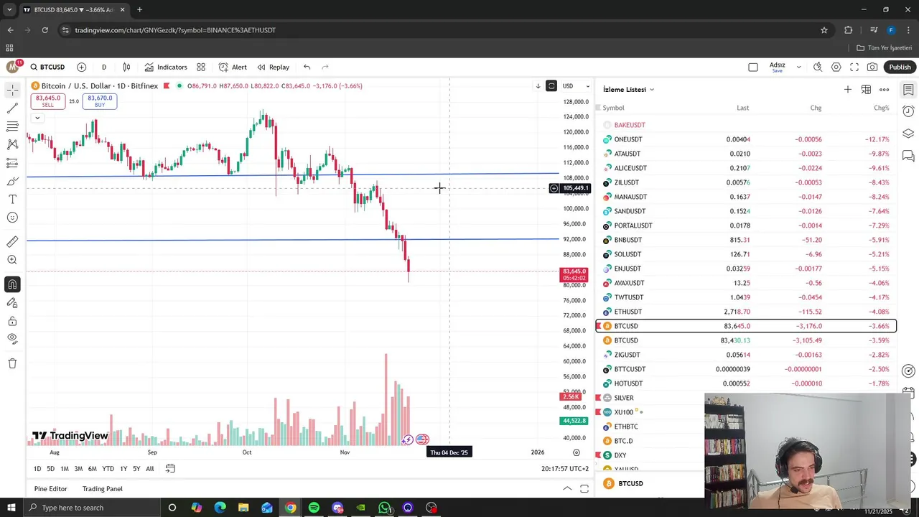
Task: Select the trend line drawing tool
Action: tap(12, 108)
